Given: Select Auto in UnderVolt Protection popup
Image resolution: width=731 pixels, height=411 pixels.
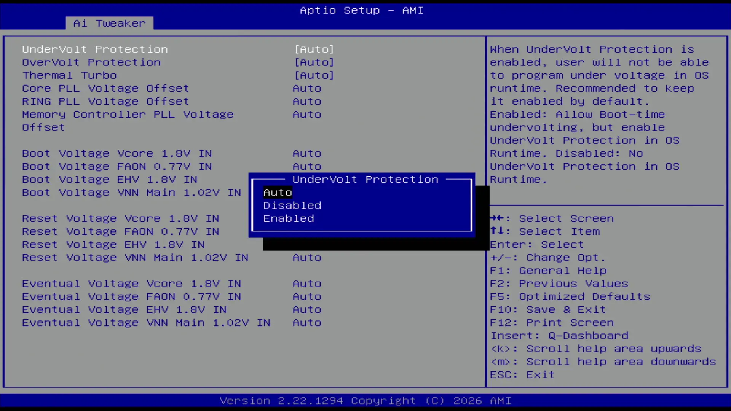Looking at the screenshot, I should pos(278,193).
